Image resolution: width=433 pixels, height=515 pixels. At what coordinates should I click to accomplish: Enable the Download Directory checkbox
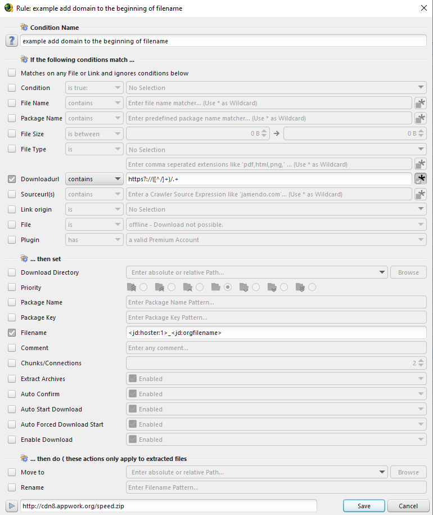(12, 272)
